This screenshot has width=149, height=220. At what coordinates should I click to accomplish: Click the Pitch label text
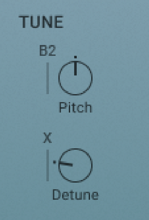click(x=76, y=107)
